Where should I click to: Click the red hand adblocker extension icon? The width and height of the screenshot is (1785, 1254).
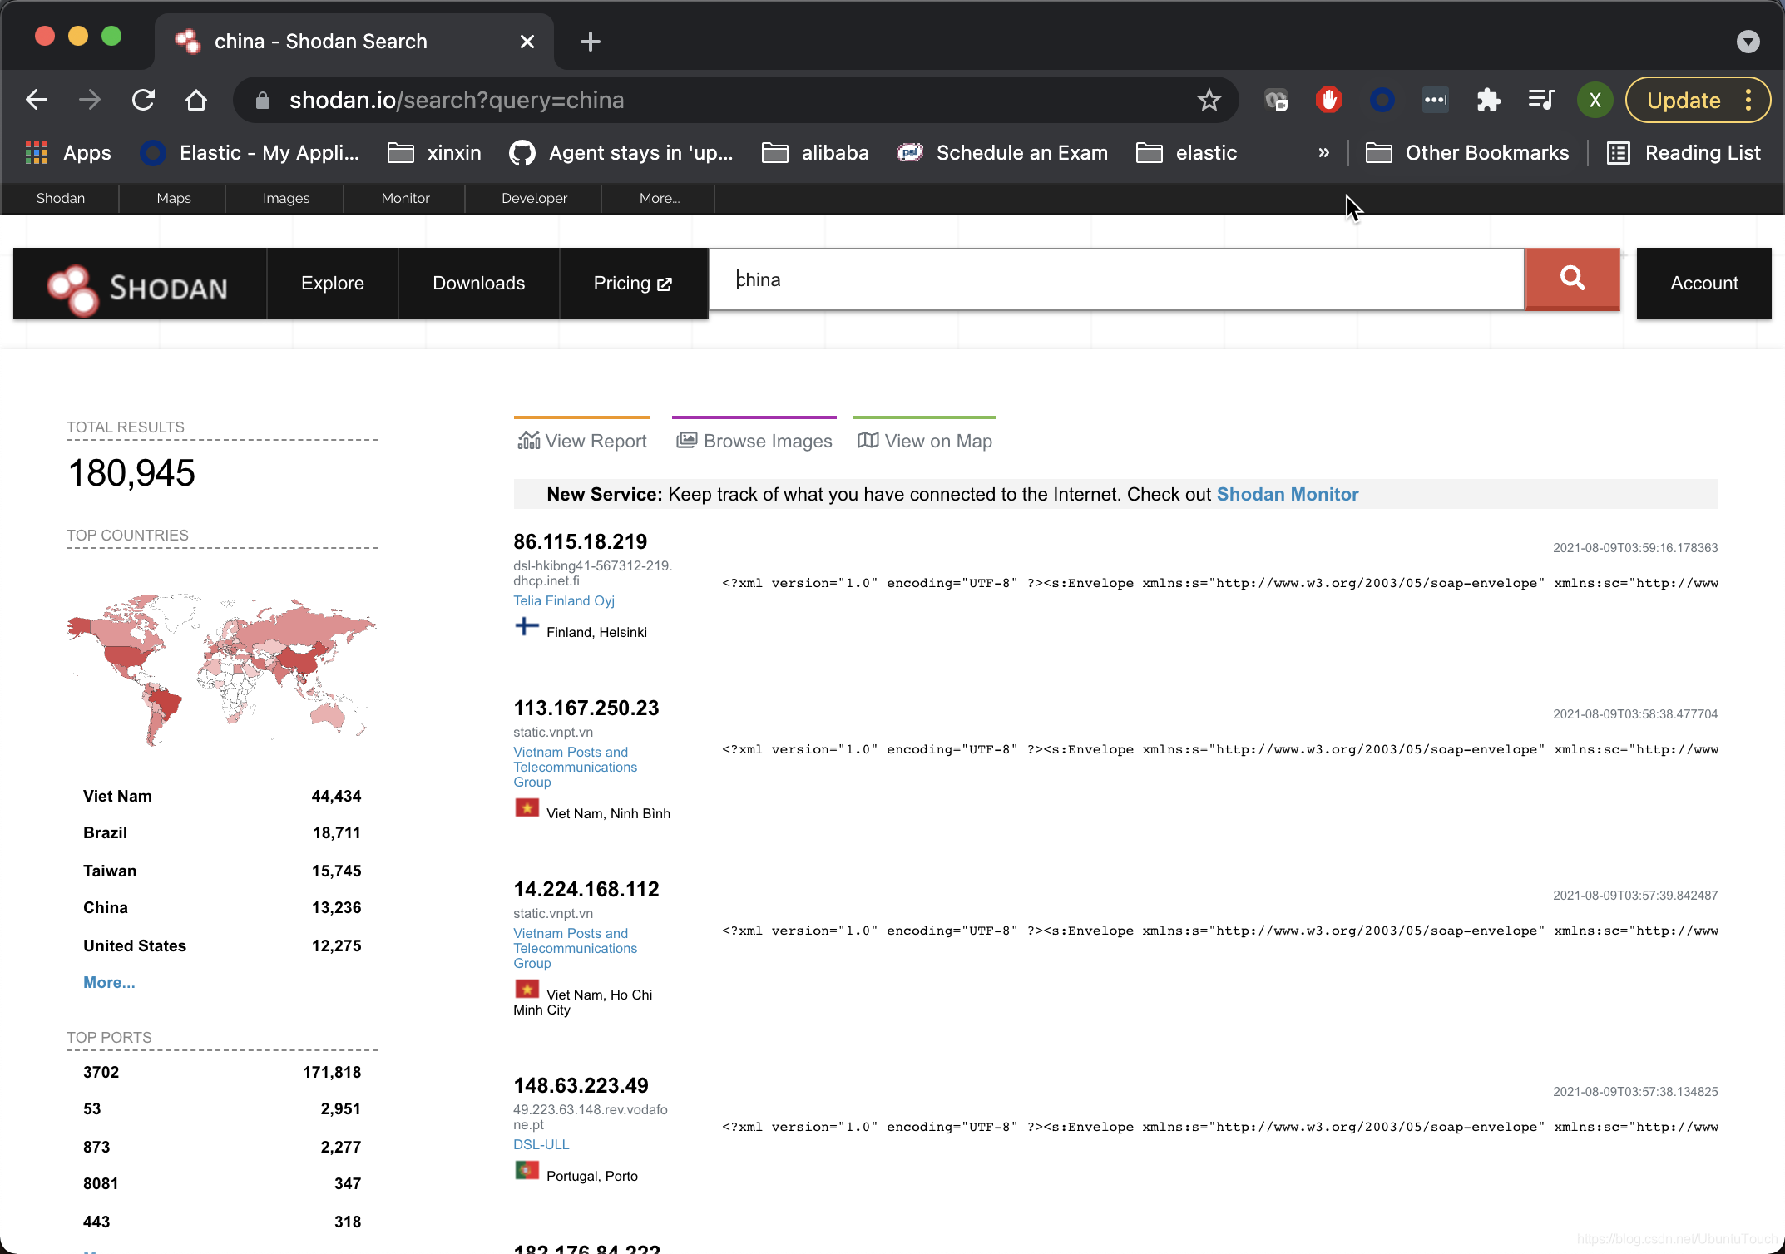coord(1328,101)
